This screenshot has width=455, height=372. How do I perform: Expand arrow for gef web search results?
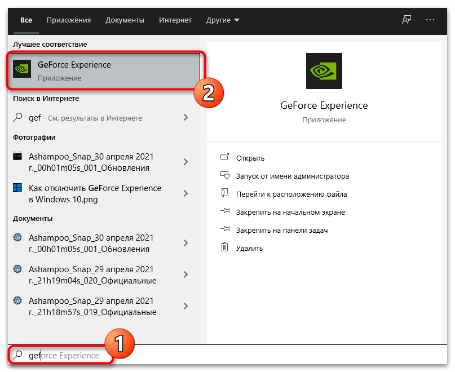[185, 118]
